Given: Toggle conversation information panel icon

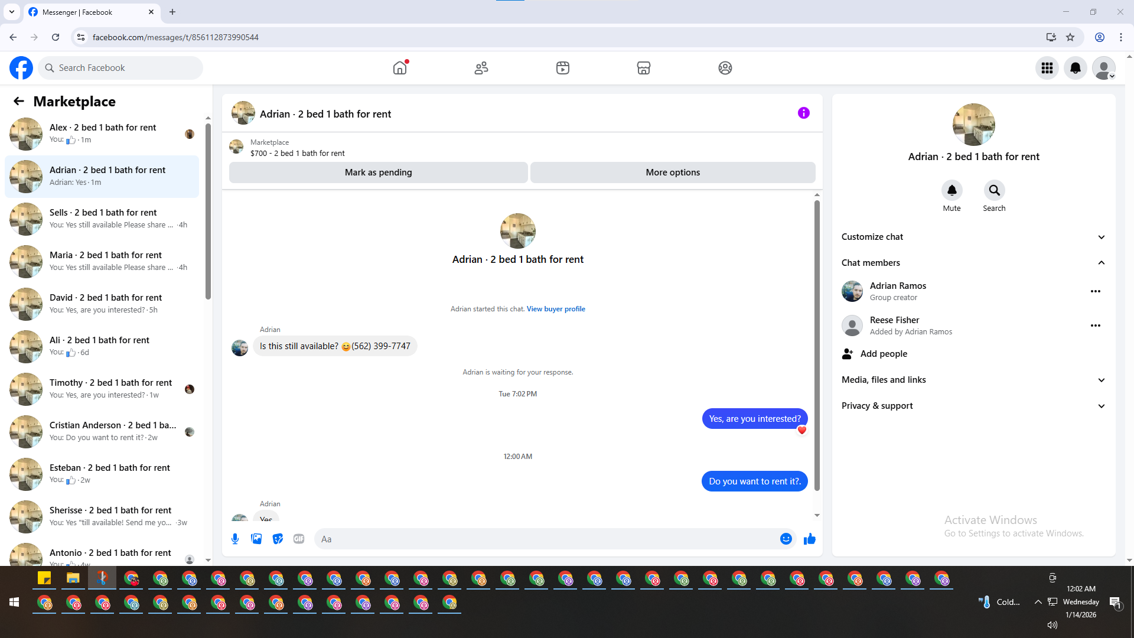Looking at the screenshot, I should 803,113.
